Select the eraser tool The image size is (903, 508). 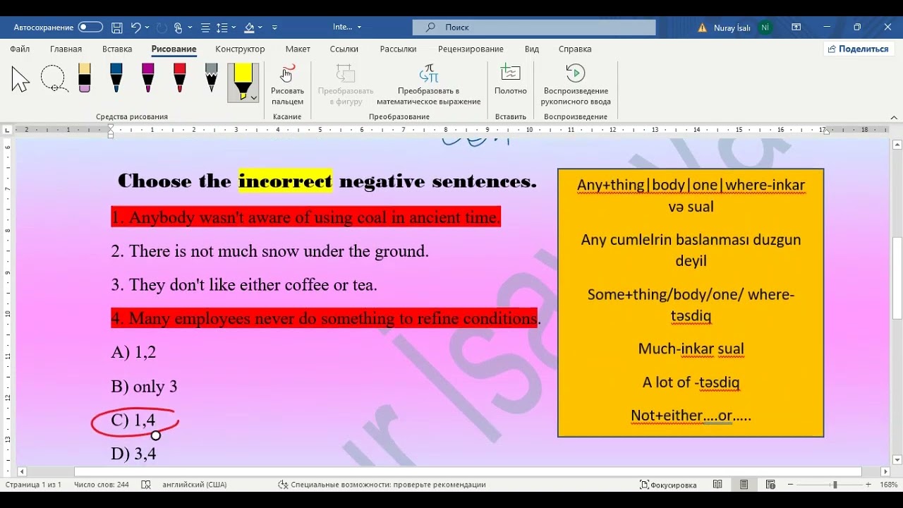click(x=85, y=78)
